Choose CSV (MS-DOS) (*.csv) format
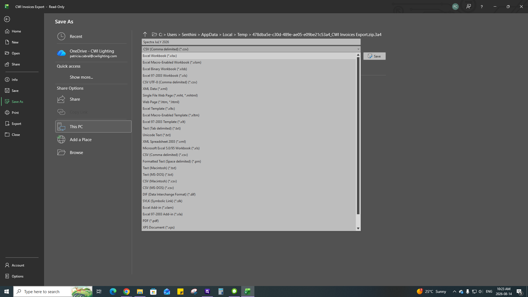The width and height of the screenshot is (528, 297). (249, 188)
